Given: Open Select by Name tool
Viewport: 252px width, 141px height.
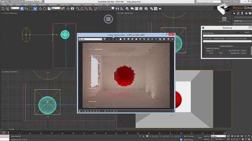Looking at the screenshot, I should pyautogui.click(x=26, y=9).
